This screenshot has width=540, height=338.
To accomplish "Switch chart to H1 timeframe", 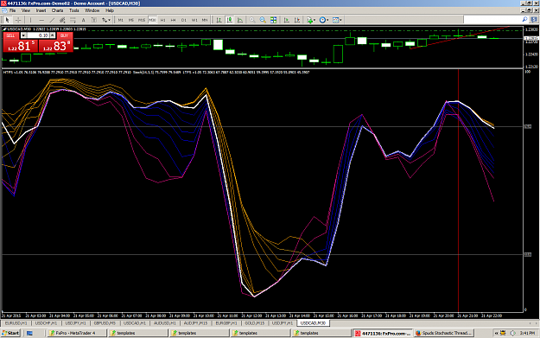I will tap(163, 20).
